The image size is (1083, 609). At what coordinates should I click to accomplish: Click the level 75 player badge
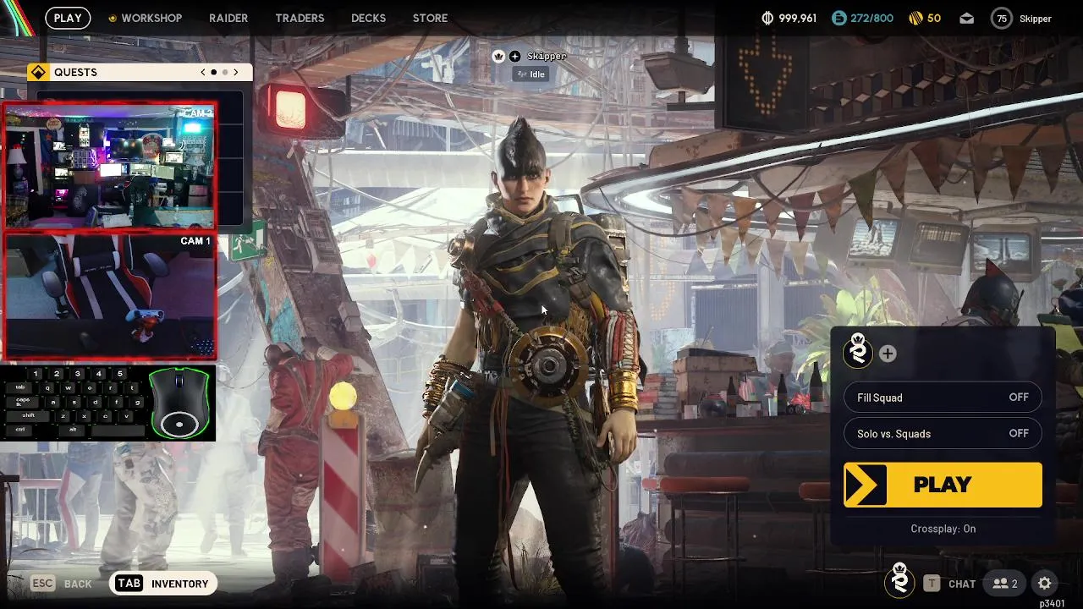1002,18
